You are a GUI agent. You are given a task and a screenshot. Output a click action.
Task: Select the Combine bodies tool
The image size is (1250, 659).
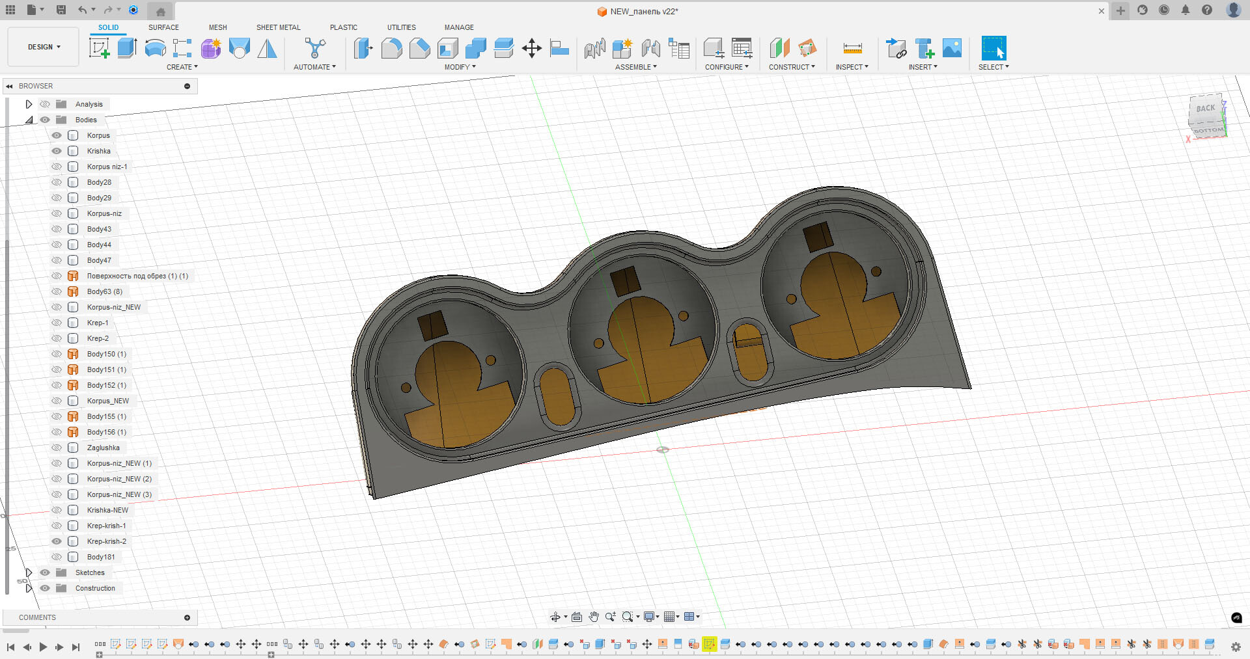point(475,48)
